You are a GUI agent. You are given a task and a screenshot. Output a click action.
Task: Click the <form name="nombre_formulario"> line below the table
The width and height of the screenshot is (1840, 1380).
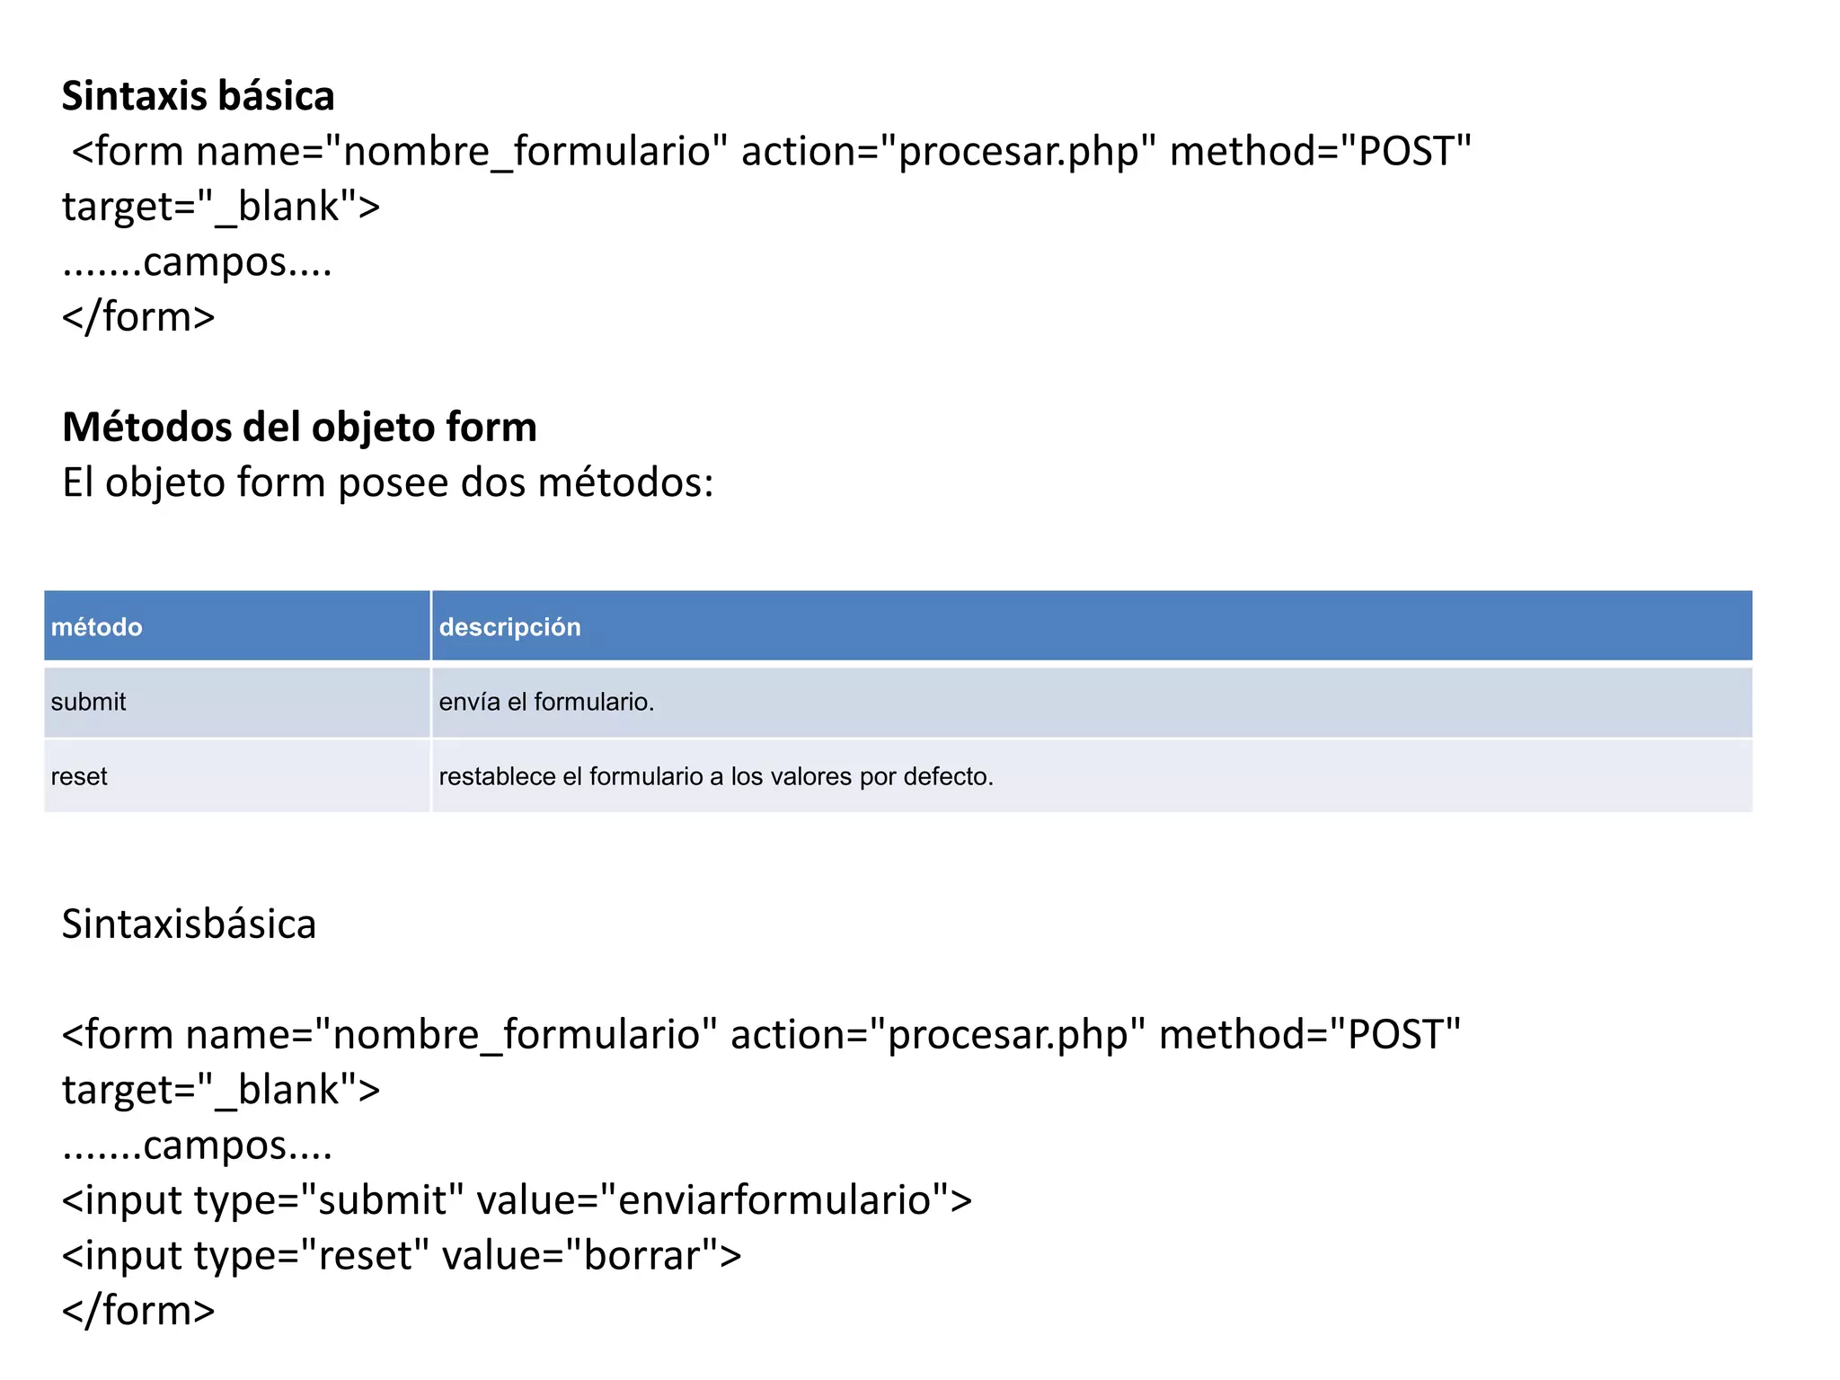[761, 1035]
